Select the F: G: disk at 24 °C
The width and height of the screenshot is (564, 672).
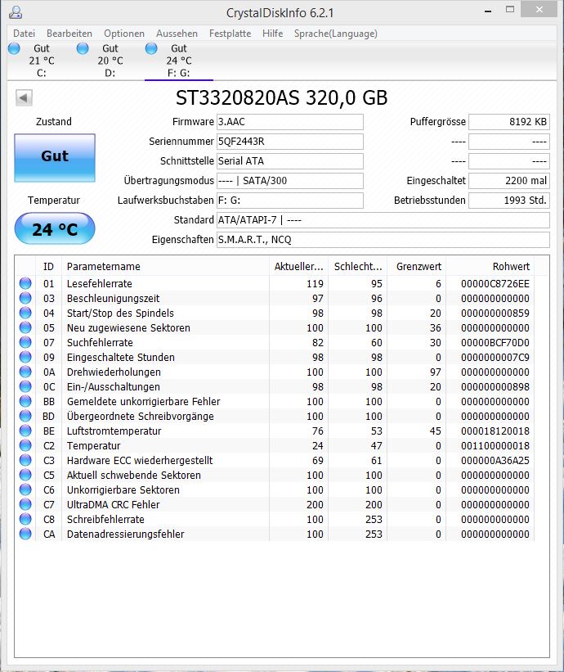pyautogui.click(x=179, y=61)
